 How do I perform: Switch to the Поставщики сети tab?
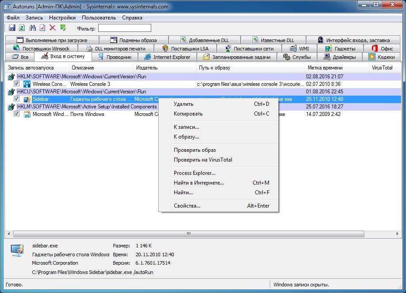(x=249, y=48)
